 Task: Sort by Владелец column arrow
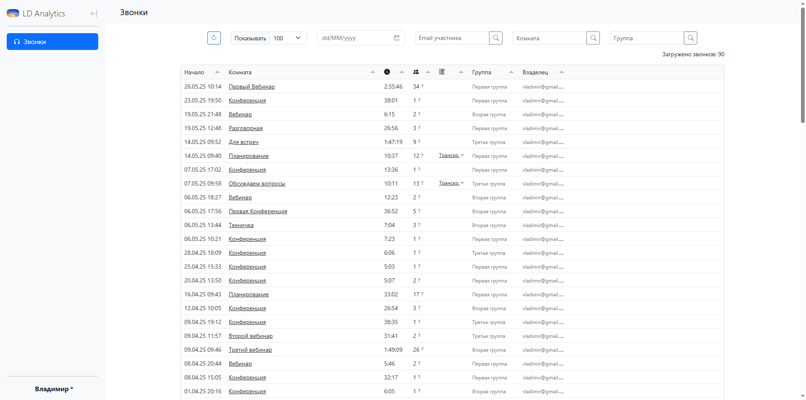pyautogui.click(x=562, y=72)
